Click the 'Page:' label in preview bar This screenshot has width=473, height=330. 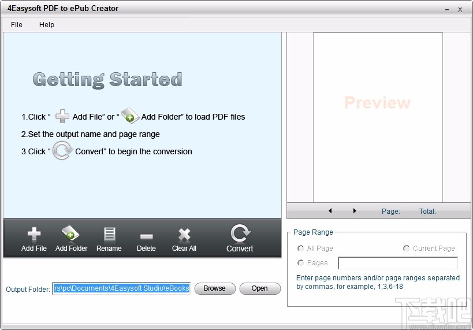coord(391,211)
